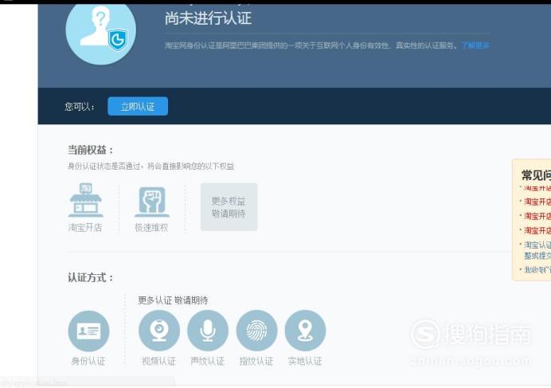Open the 了解更多 link
The image size is (551, 388).
475,45
